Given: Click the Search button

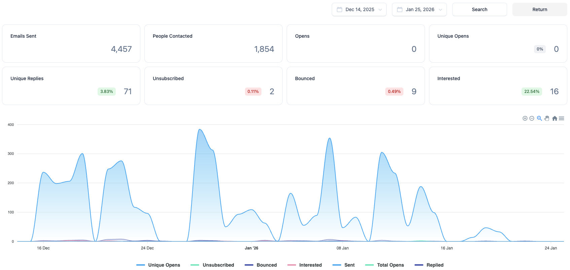Looking at the screenshot, I should point(479,9).
